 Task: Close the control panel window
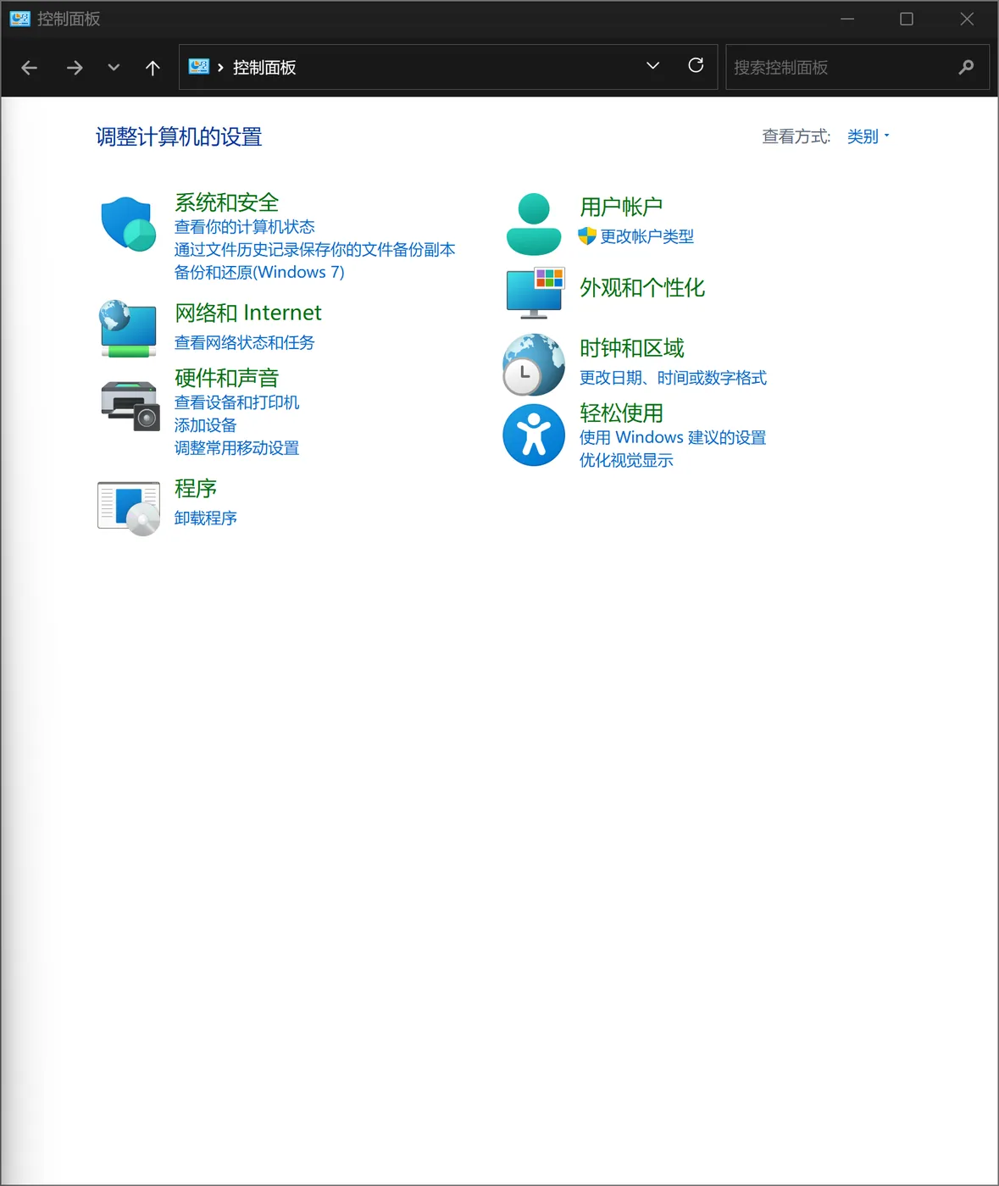pyautogui.click(x=967, y=19)
